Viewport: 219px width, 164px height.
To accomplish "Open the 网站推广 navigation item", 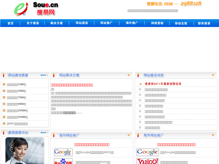I will point(106,23).
